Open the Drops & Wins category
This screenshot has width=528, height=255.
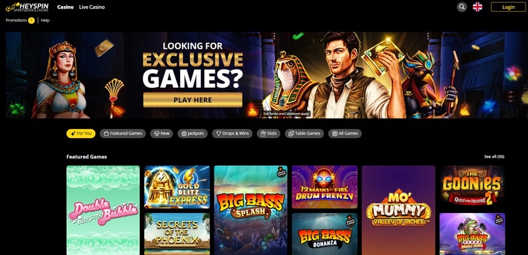pos(233,133)
